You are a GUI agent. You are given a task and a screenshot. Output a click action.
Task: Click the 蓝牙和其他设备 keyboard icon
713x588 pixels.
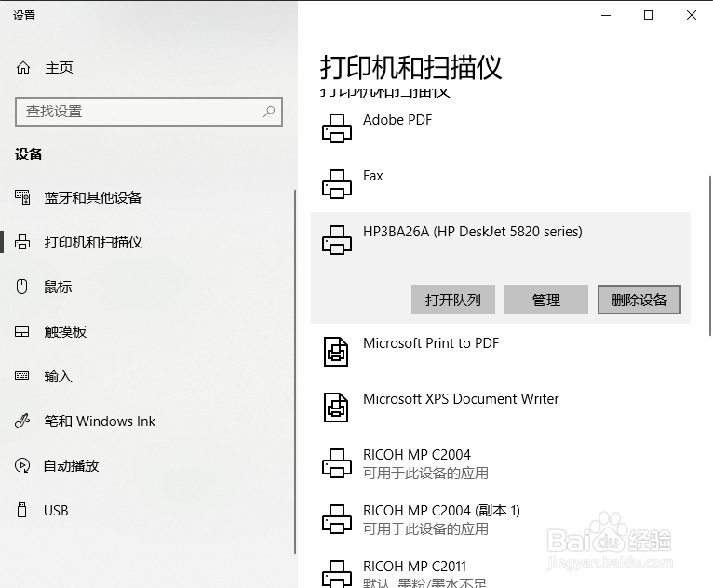point(22,197)
